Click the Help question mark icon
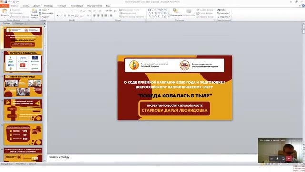Screen dimensions: 305x172 click(303, 6)
